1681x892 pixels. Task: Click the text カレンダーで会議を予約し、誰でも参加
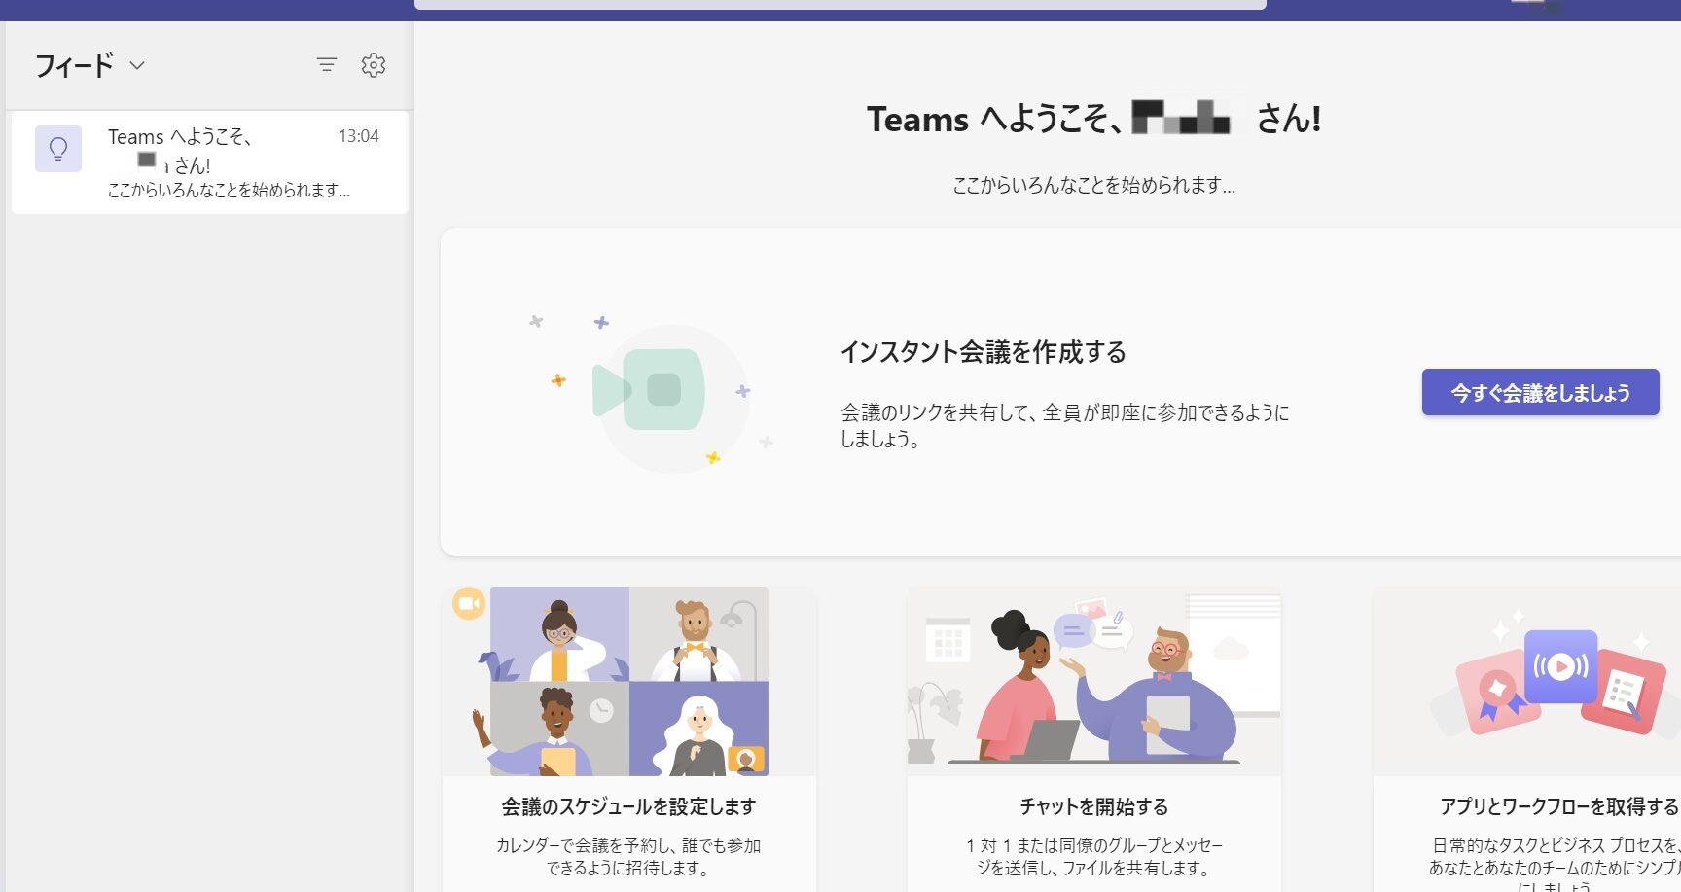(628, 845)
